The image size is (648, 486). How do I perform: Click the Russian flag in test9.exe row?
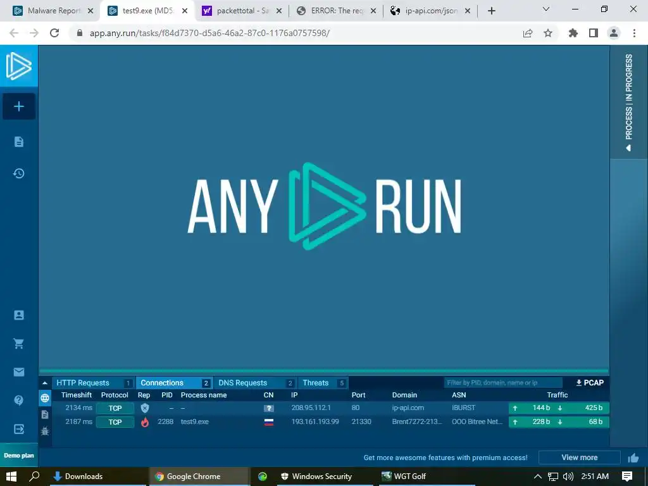pos(269,422)
